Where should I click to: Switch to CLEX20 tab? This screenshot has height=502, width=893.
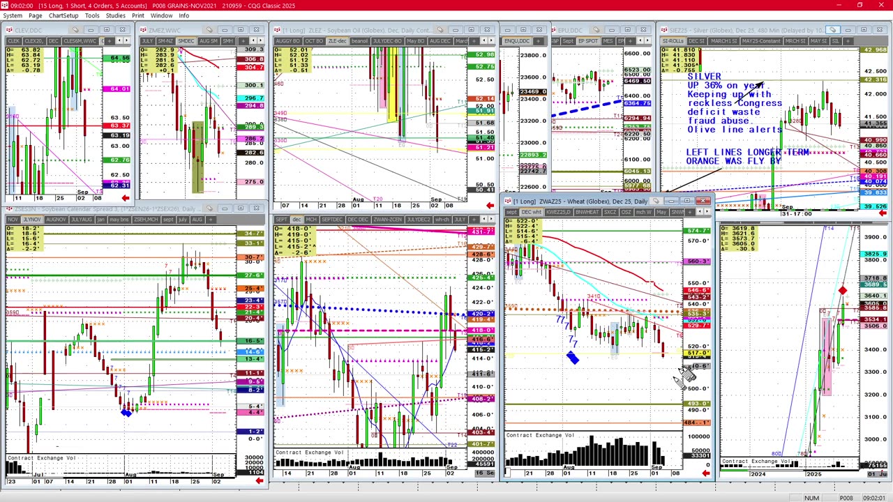[x=34, y=41]
